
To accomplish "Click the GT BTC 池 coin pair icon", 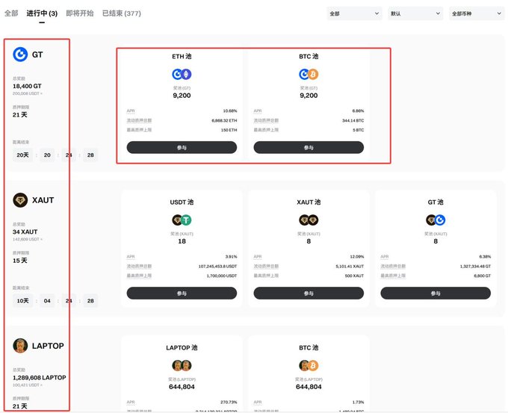I will (309, 74).
